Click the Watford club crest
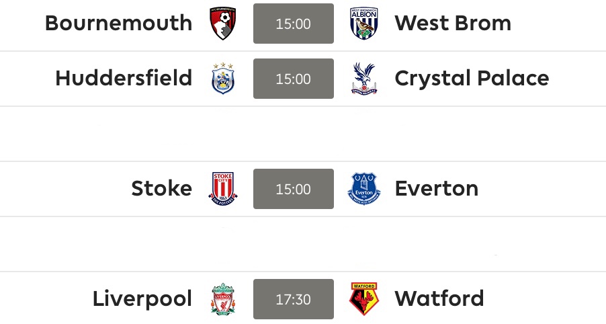The height and width of the screenshot is (324, 606). click(364, 299)
